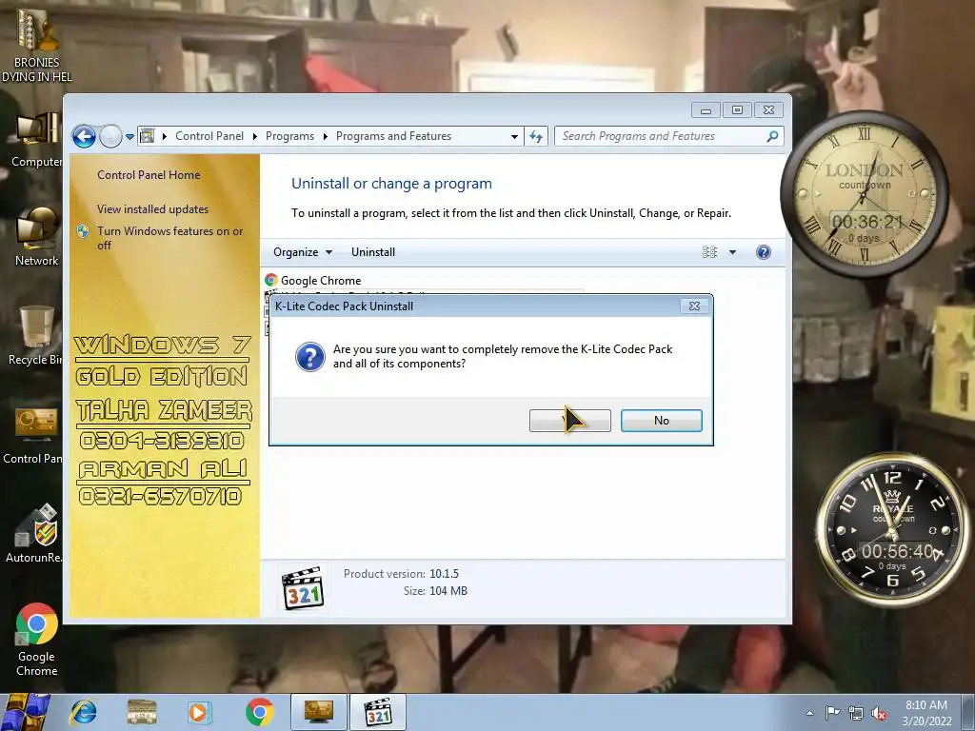
Task: Click the London countdown clock gadget
Action: (x=865, y=194)
